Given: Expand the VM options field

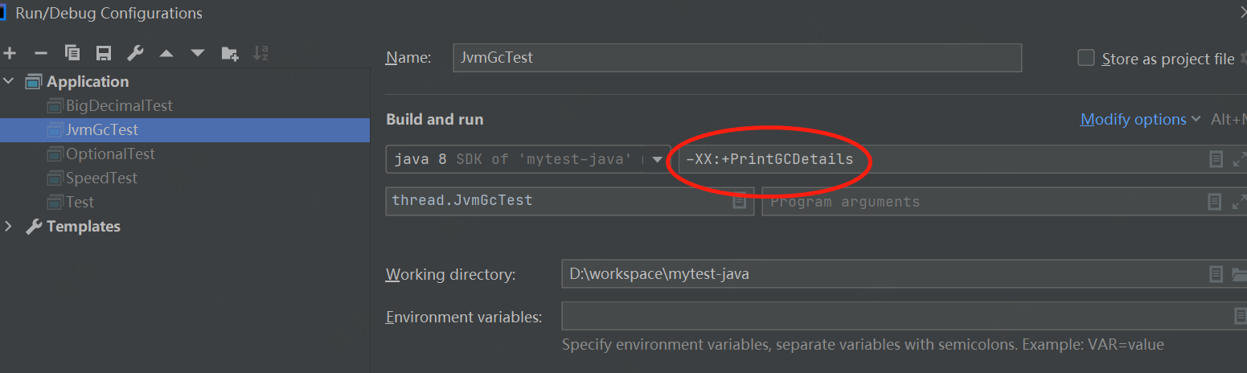Looking at the screenshot, I should click(x=1239, y=159).
